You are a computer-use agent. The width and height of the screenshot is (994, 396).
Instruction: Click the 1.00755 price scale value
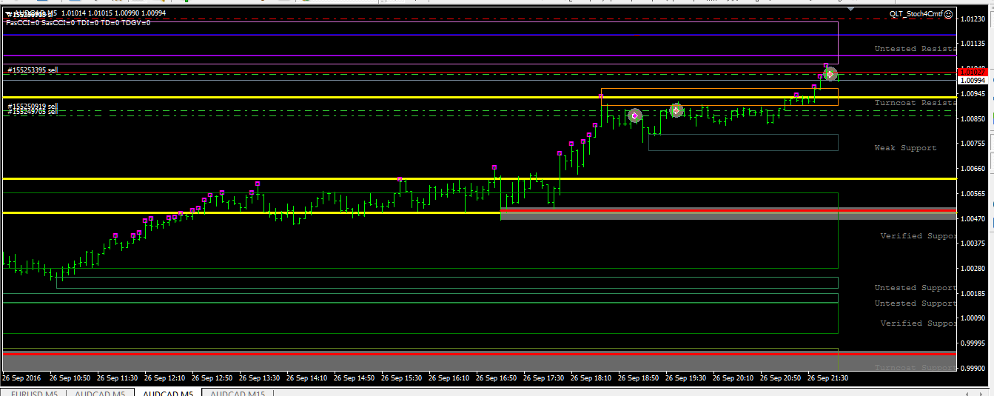(973, 144)
